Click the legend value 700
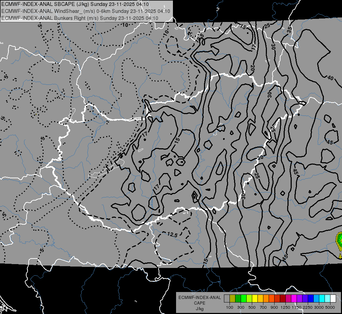 click(263, 307)
